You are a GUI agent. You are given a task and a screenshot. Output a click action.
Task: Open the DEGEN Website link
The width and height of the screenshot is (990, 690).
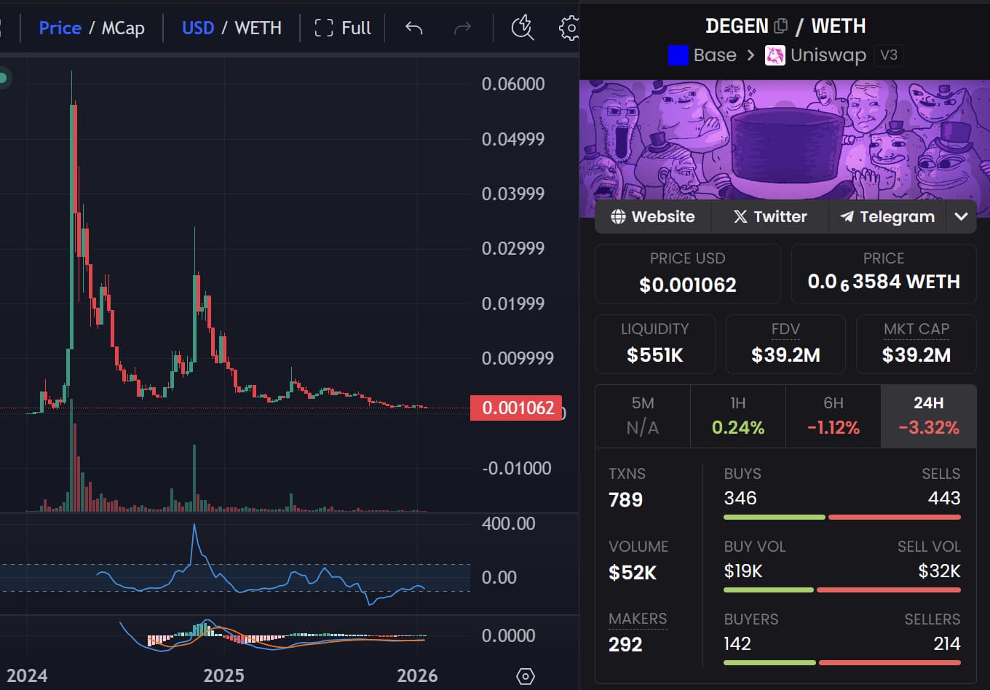[x=653, y=217]
